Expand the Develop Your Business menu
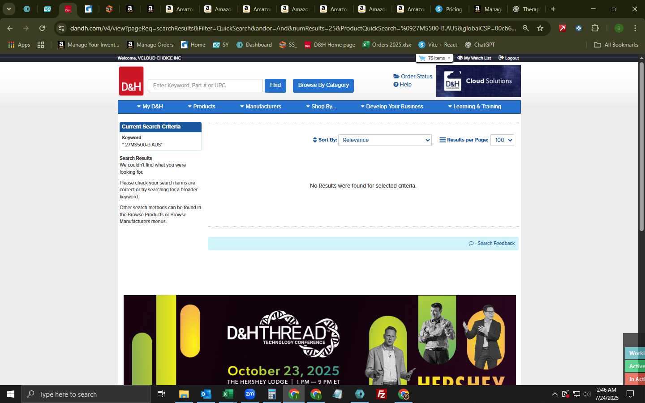The height and width of the screenshot is (403, 645). pos(392,107)
